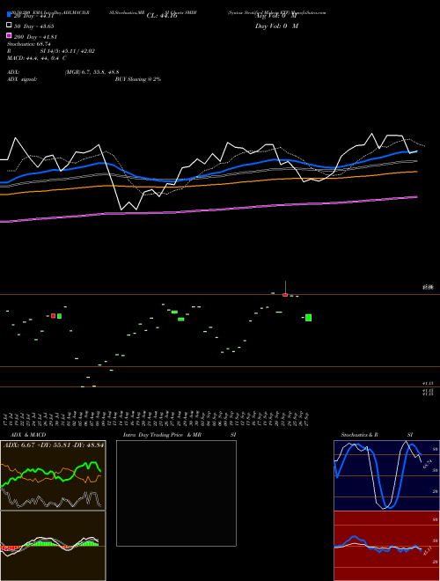Open the red RSI chart thumbnail

(x=386, y=546)
